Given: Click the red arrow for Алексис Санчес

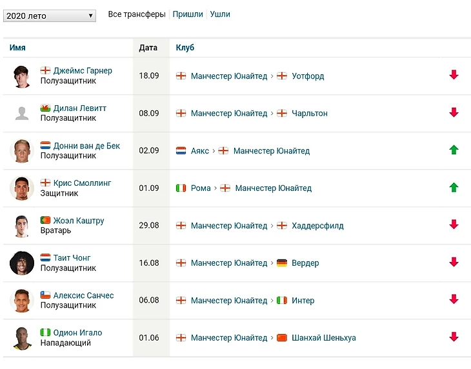Looking at the screenshot, I should click(454, 300).
